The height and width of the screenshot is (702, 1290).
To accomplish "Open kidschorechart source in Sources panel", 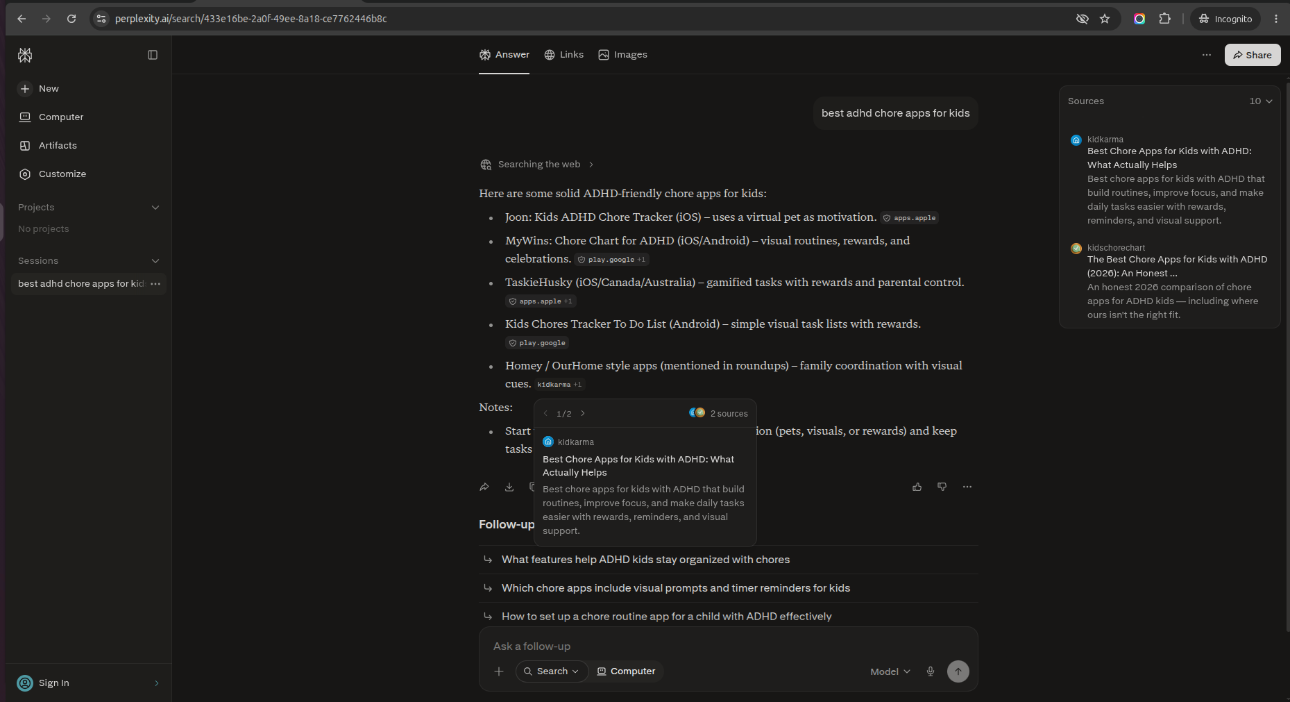I will (1171, 281).
